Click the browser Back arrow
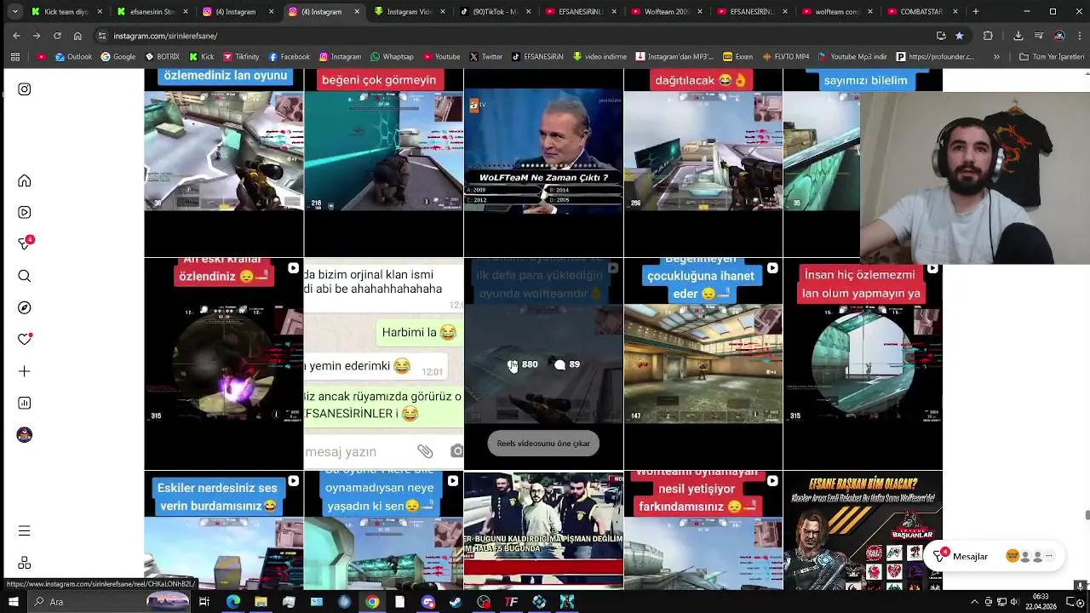The height and width of the screenshot is (613, 1090). tap(16, 36)
